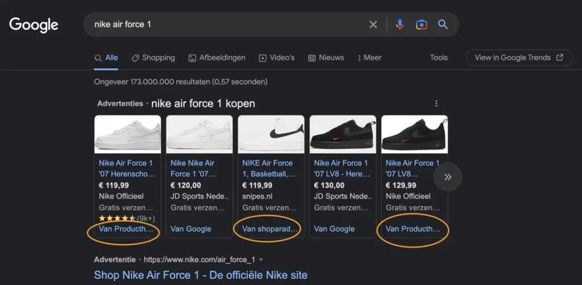The height and width of the screenshot is (285, 582).
Task: Open the Nike Officieel black shoe thumbnail priced € 129,99
Action: pos(414,134)
